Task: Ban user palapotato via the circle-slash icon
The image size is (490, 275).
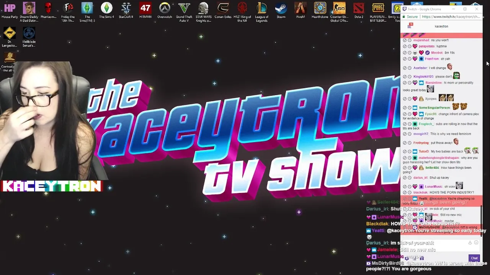Action: [x=405, y=46]
